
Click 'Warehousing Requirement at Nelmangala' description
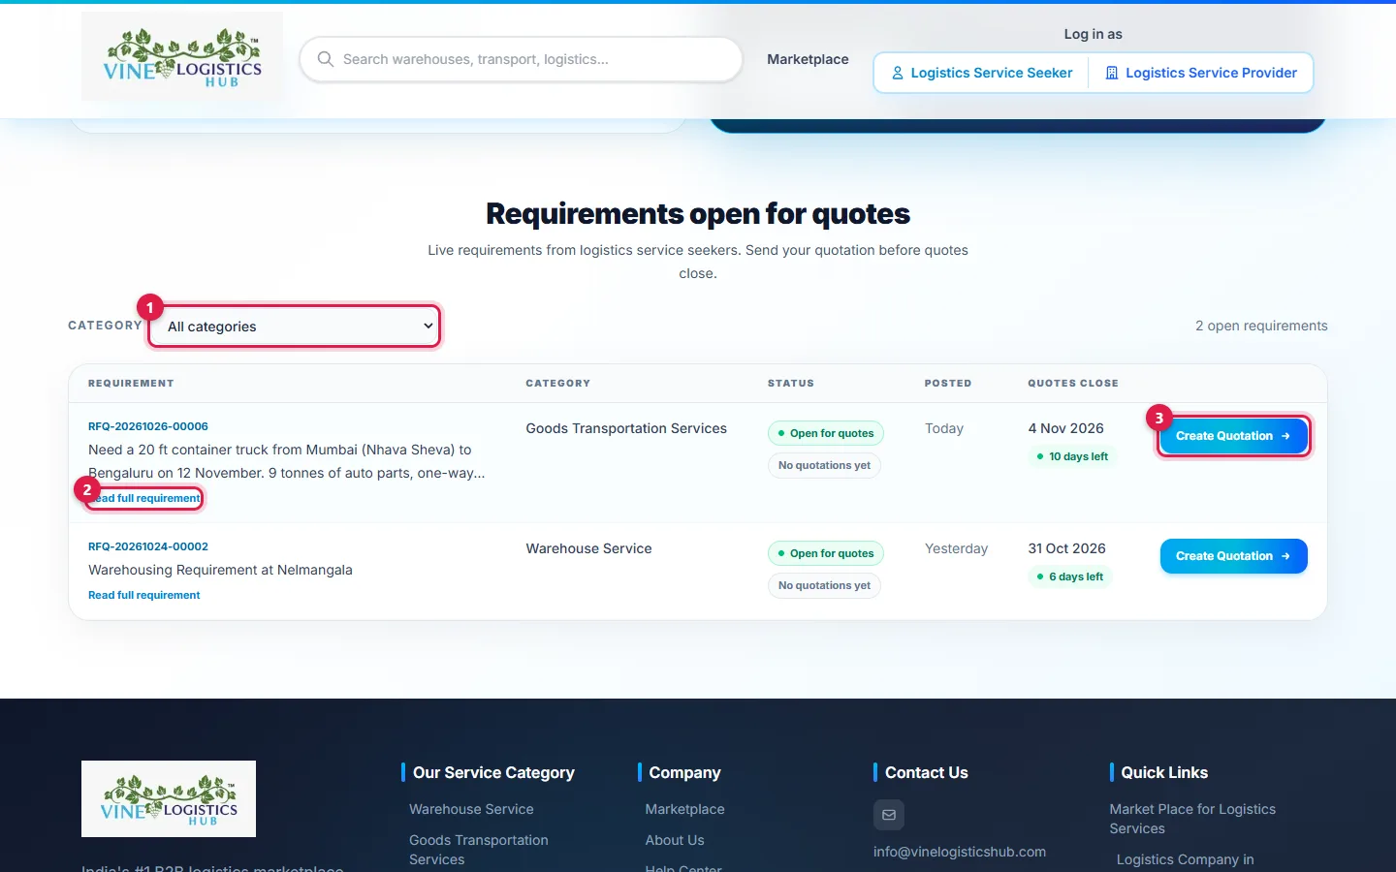(x=220, y=570)
